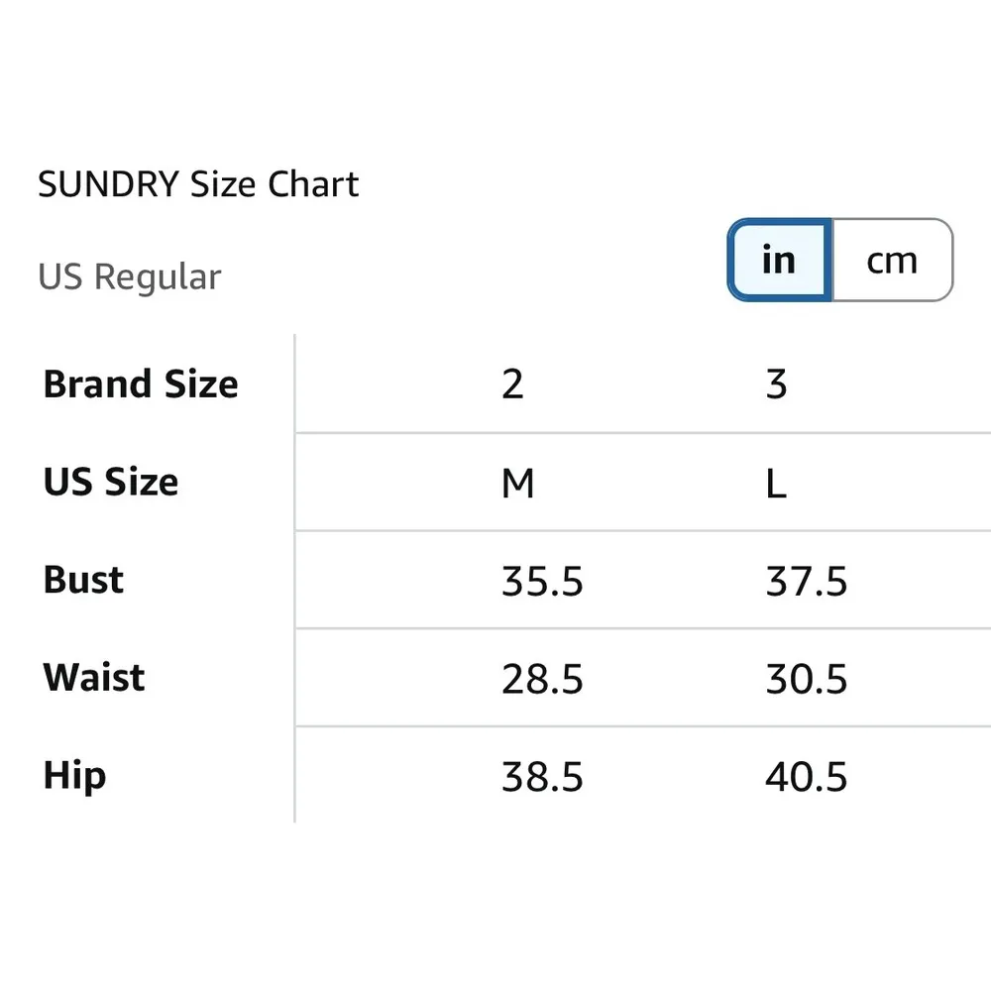Click the US Regular label

[130, 276]
